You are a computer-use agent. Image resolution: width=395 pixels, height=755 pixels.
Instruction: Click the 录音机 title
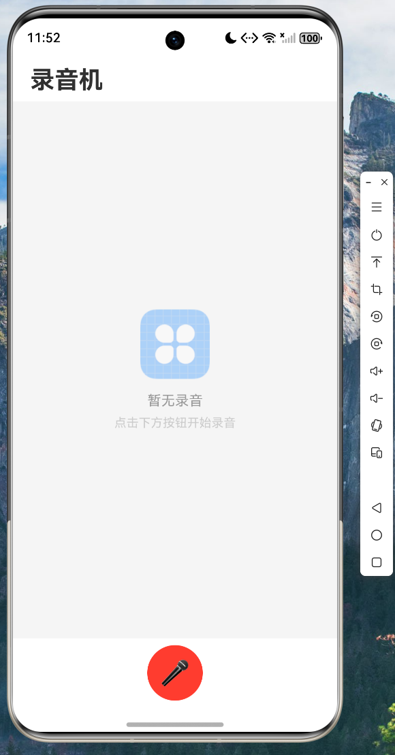pyautogui.click(x=67, y=80)
